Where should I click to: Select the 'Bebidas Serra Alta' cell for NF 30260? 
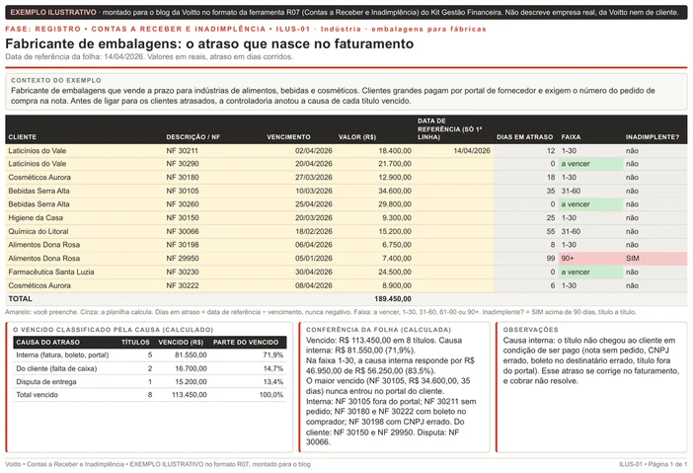(x=38, y=204)
